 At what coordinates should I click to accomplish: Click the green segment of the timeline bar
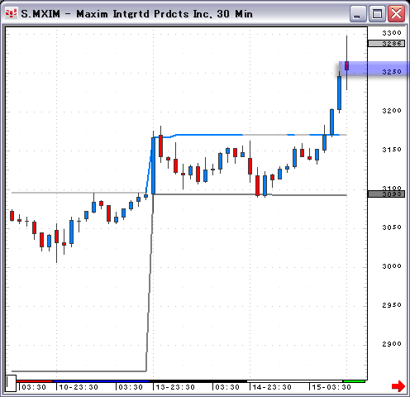coord(354,381)
